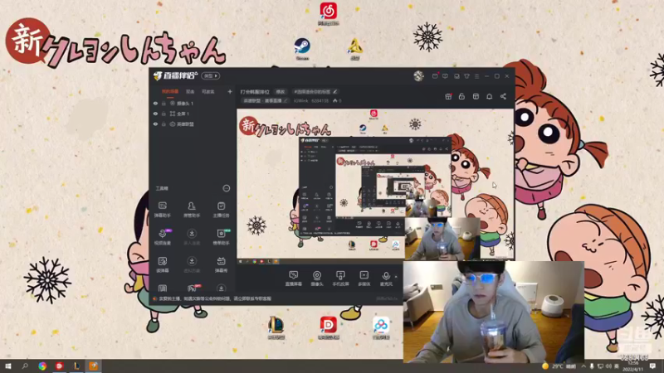Open the hamburger menu in title bar
Image resolution: width=664 pixels, height=373 pixels.
(476, 76)
